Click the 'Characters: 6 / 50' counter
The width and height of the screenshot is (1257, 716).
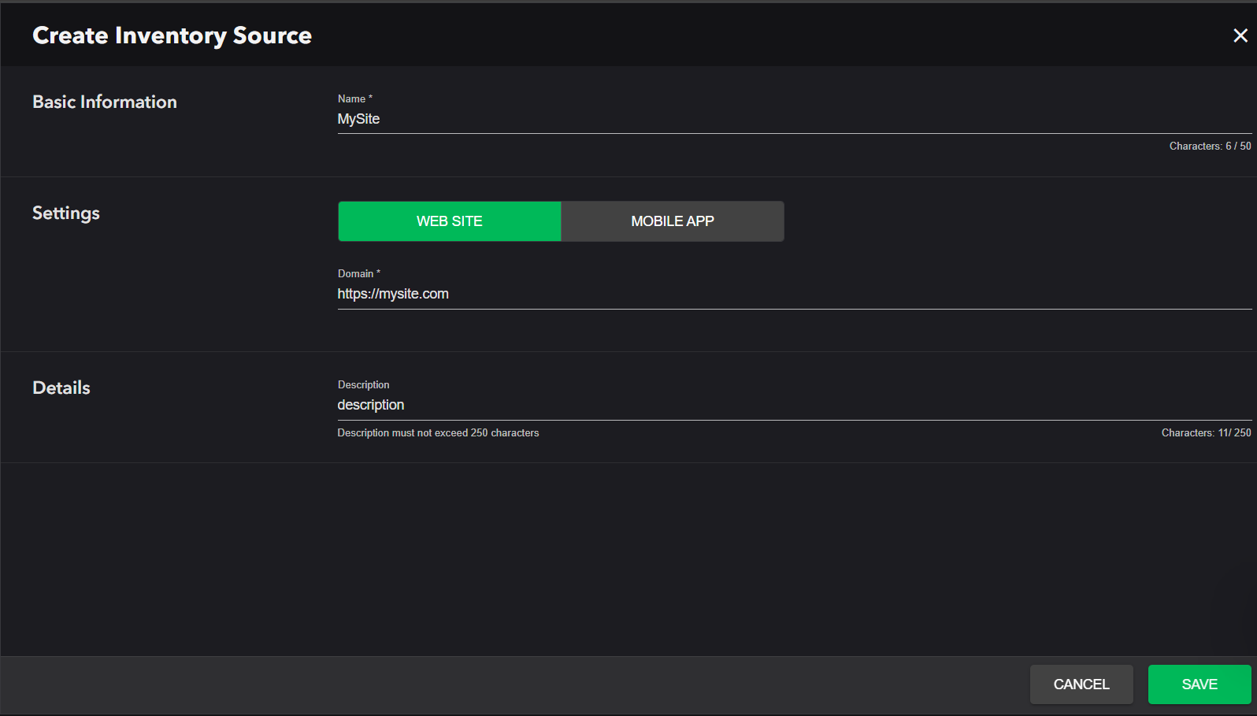pos(1210,147)
